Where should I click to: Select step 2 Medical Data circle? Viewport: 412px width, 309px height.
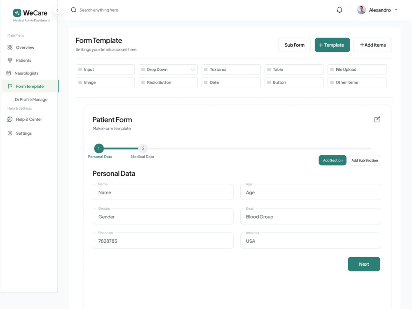coord(143,148)
